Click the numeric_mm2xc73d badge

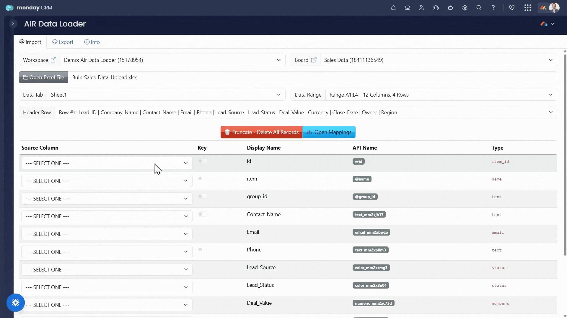pyautogui.click(x=373, y=303)
